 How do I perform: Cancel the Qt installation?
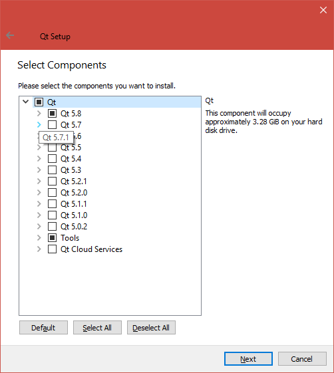coord(302,359)
